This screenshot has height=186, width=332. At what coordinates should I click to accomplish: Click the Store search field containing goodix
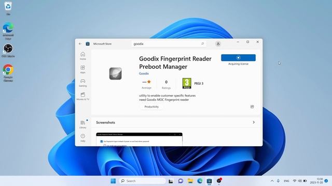point(169,43)
